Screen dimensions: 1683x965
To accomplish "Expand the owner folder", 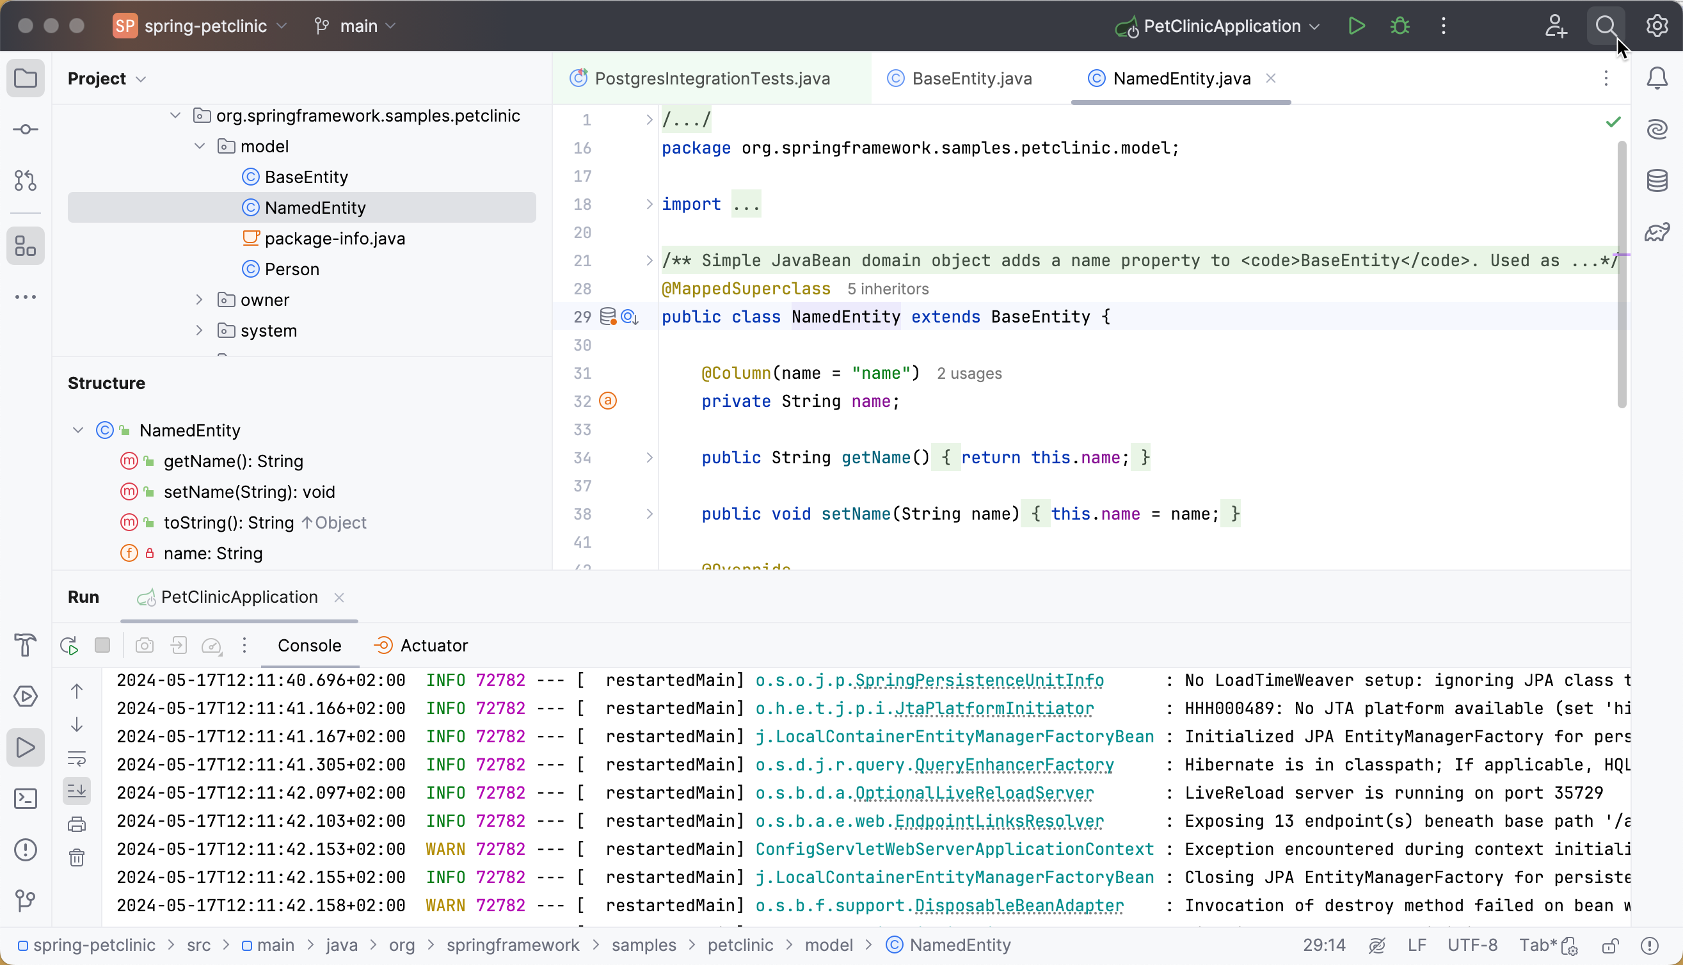I will click(x=199, y=299).
